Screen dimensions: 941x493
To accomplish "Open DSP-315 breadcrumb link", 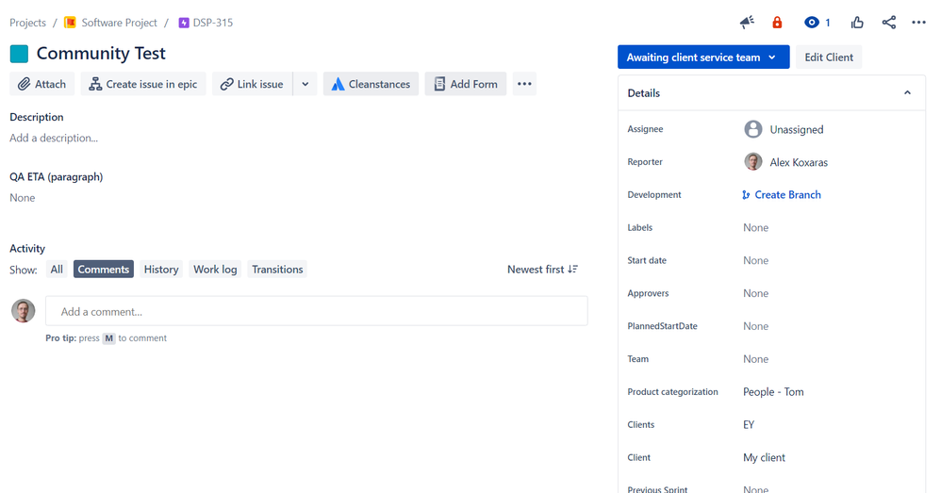I will click(212, 23).
